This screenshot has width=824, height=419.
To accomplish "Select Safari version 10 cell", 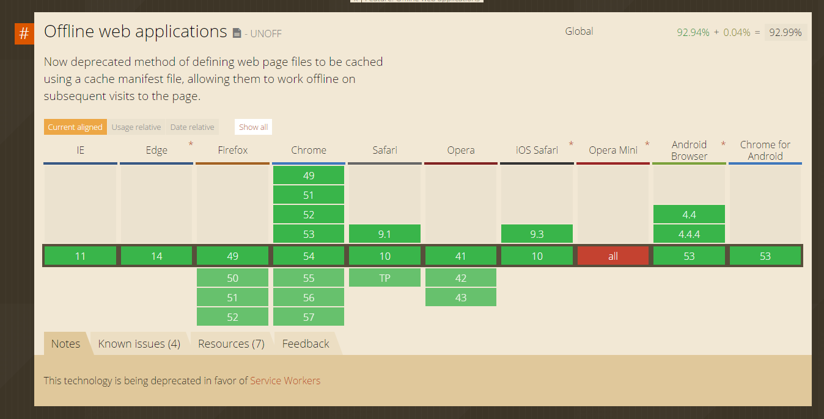I will pos(385,256).
